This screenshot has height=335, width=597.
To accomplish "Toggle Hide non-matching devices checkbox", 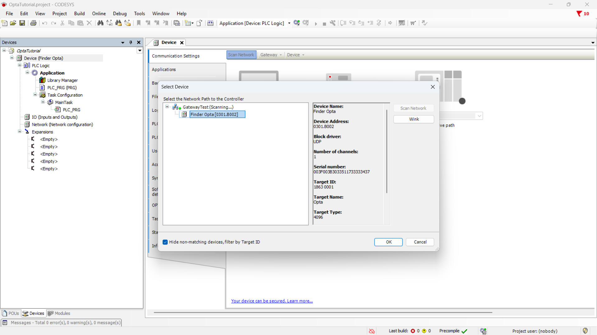I will pyautogui.click(x=165, y=242).
